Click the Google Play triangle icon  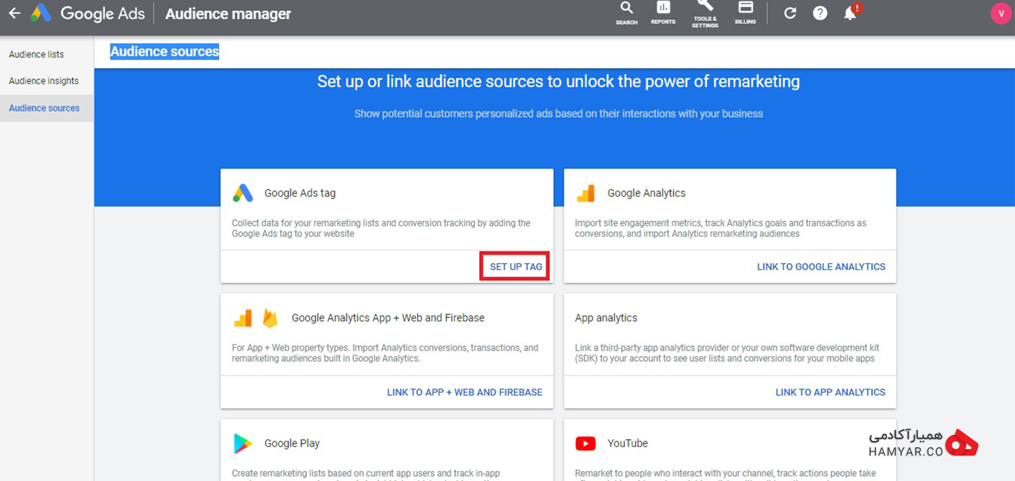click(243, 443)
